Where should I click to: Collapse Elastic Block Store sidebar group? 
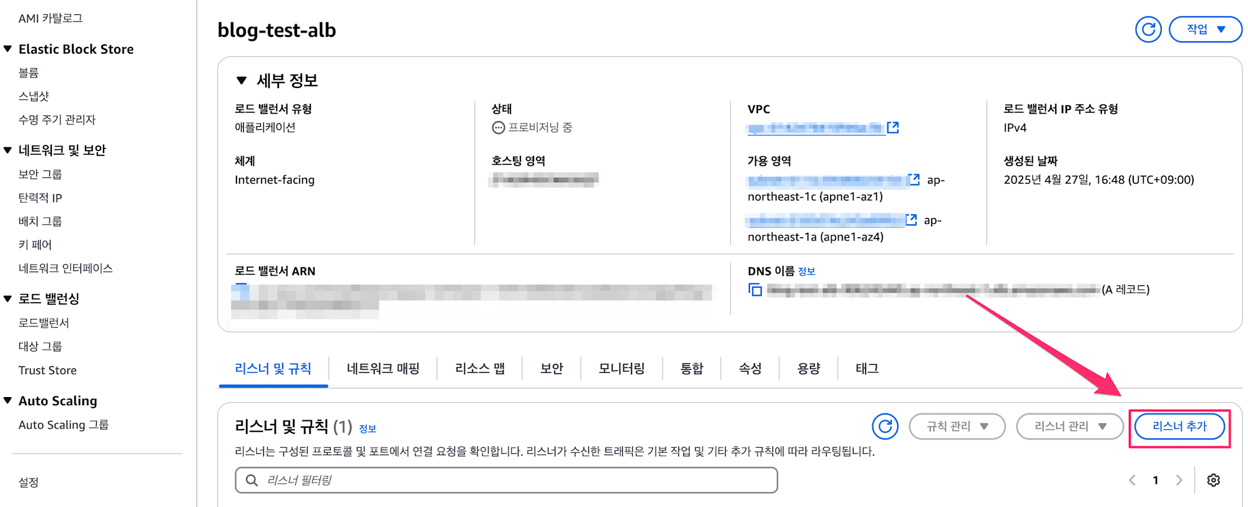tap(8, 49)
